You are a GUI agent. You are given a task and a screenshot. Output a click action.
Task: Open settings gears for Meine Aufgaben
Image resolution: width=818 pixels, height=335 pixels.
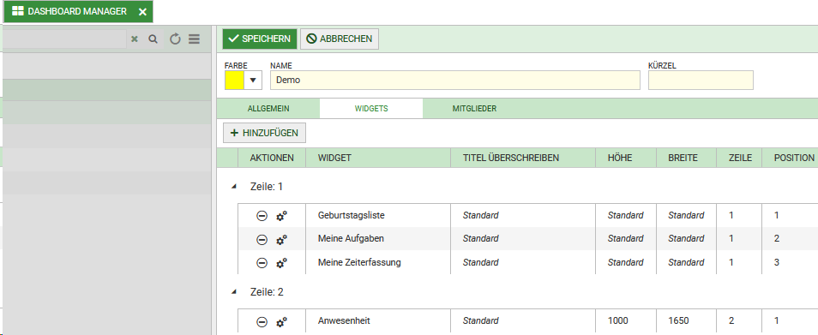pos(282,240)
